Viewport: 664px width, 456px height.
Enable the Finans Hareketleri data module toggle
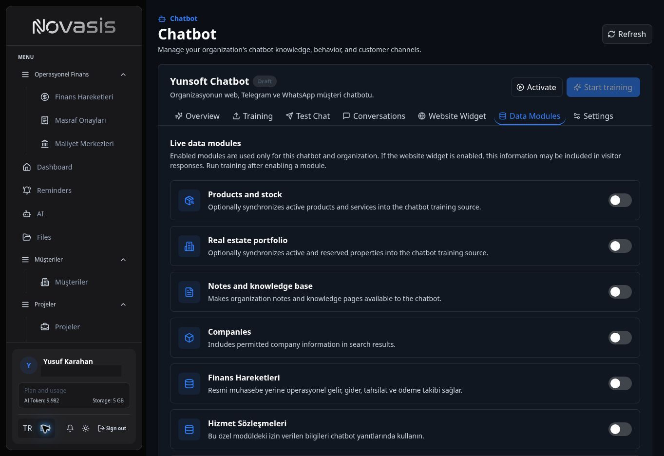[620, 383]
